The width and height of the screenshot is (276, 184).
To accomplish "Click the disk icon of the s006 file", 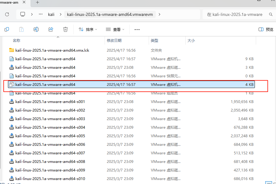I will (12, 144).
